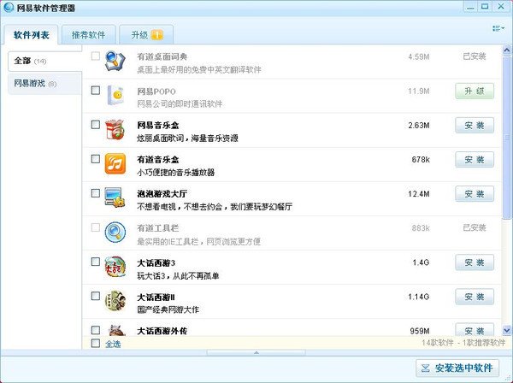Click the 已安装 status of 有道工具栏
This screenshot has height=383, width=513.
click(475, 227)
